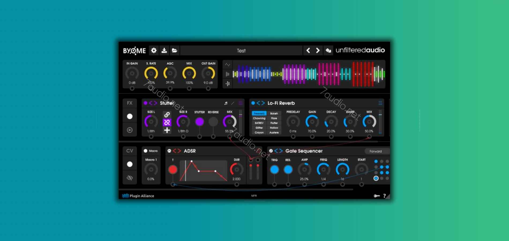The width and height of the screenshot is (509, 241).
Task: Click the CV row add-module white circle
Action: click(x=130, y=164)
